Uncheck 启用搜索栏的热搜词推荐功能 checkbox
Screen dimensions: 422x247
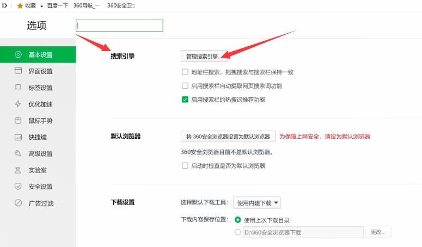click(185, 100)
